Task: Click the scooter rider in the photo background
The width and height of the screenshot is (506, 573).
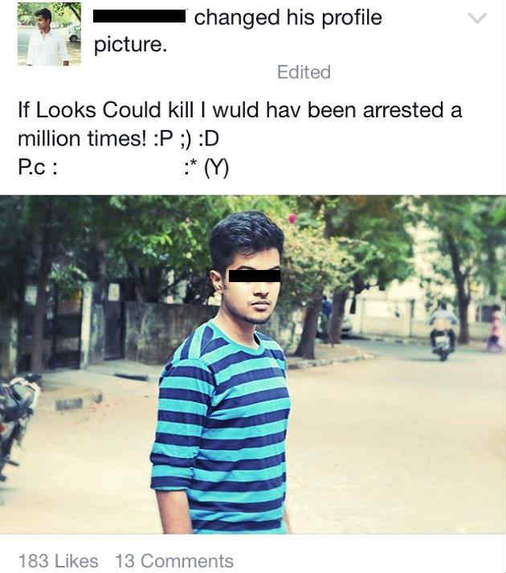Action: (443, 333)
